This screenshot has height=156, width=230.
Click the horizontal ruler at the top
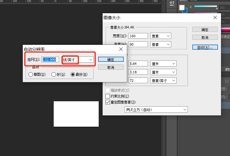tap(80, 2)
